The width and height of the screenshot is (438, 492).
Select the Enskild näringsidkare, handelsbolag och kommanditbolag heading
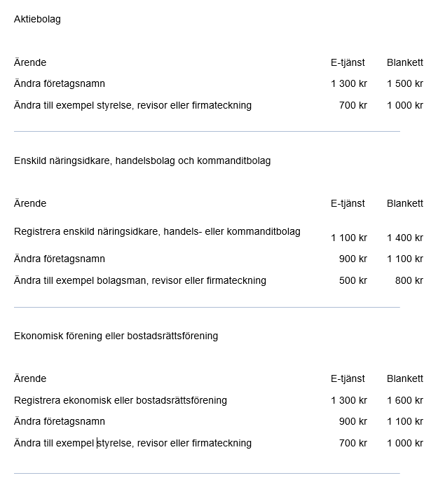(142, 160)
